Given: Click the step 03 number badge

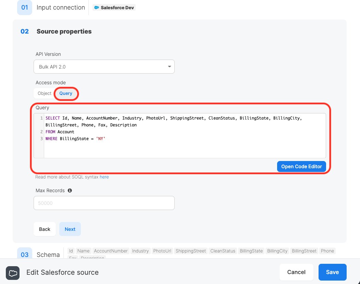Looking at the screenshot, I should coord(24,255).
